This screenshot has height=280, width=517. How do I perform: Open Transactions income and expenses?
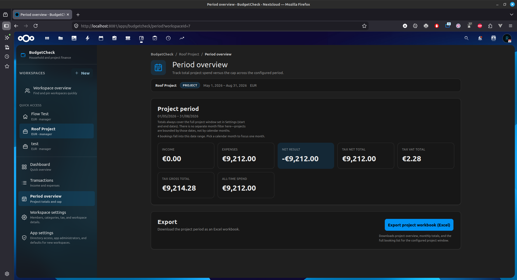57,183
